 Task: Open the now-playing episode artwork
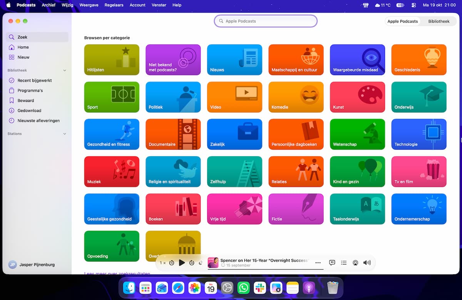click(x=213, y=263)
